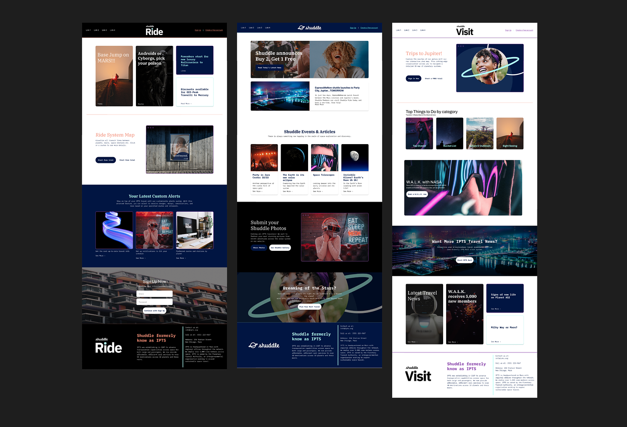Click the Ride logo in the Ride page header
The width and height of the screenshot is (627, 427).
[x=154, y=31]
